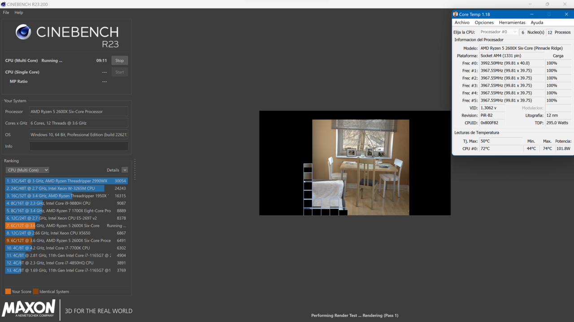
Task: Click the elapsed time 09:11
Action: coord(101,60)
